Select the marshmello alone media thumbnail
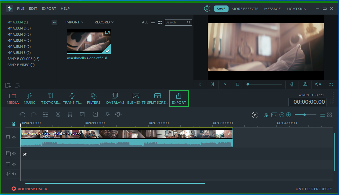The width and height of the screenshot is (339, 195). pyautogui.click(x=89, y=42)
